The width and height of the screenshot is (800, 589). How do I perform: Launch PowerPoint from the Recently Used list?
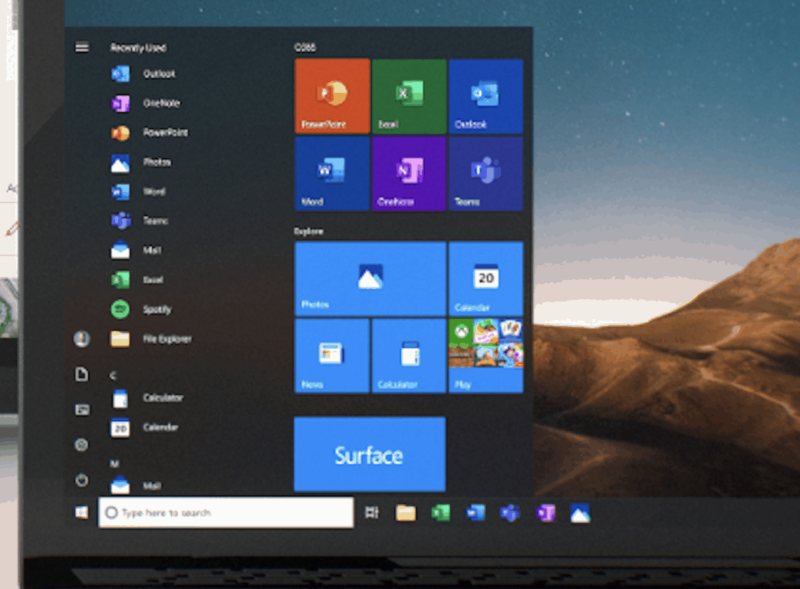pos(150,133)
